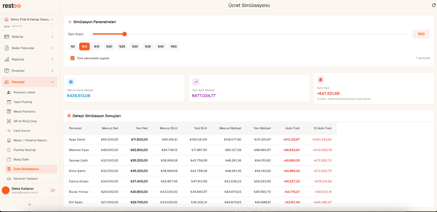Click the Simülasyon Parametreleri settings icon

click(x=70, y=22)
